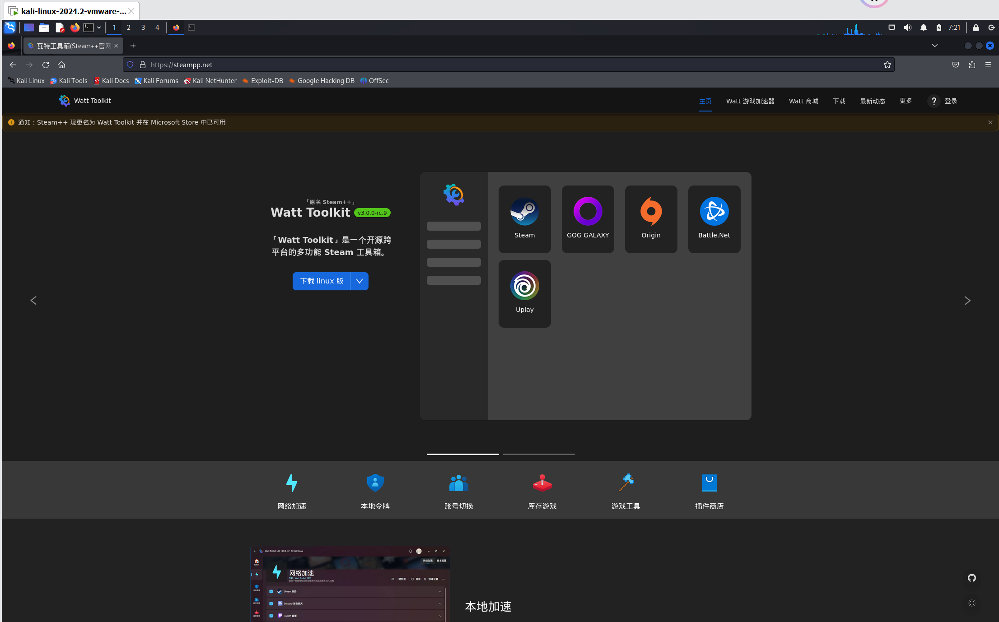Screen dimensions: 999x622
Task: Click the 库存游戏 joystick feature icon
Action: pos(542,483)
